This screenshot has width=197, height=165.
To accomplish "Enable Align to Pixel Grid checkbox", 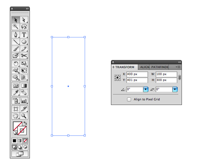I will click(129, 99).
